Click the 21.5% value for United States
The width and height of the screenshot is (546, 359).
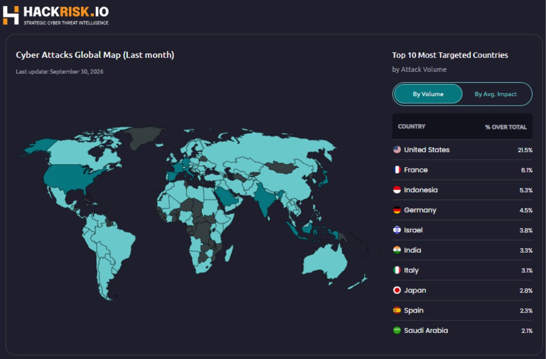[x=525, y=150]
